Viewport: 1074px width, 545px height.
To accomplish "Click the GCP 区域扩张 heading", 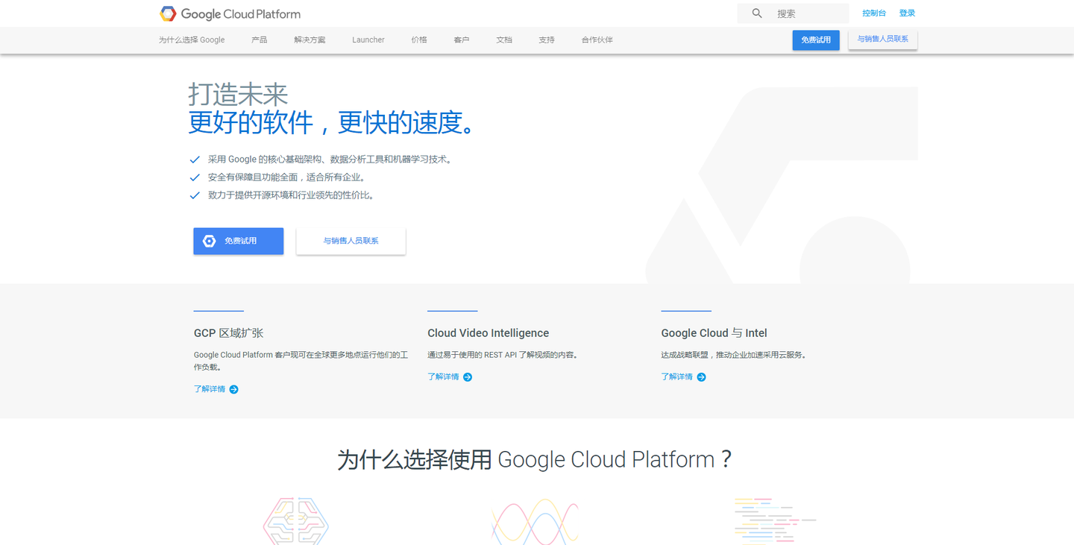I will click(x=228, y=333).
